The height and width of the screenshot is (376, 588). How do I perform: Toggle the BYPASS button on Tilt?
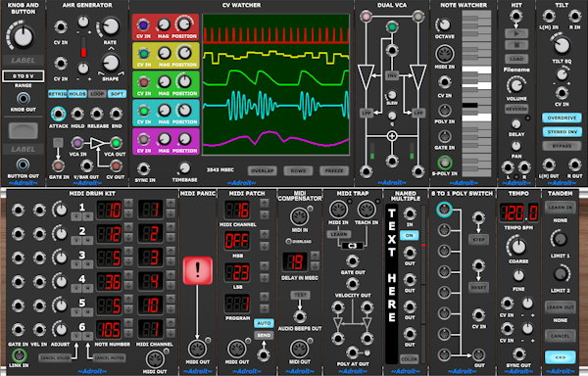562,146
